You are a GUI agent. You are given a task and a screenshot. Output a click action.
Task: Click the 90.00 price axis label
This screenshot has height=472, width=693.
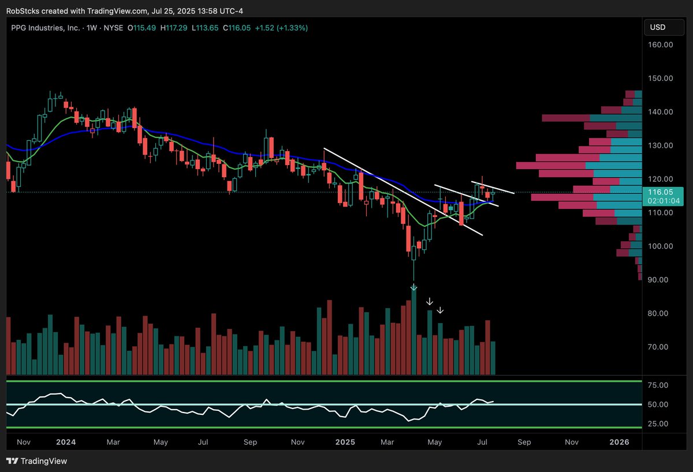point(659,280)
